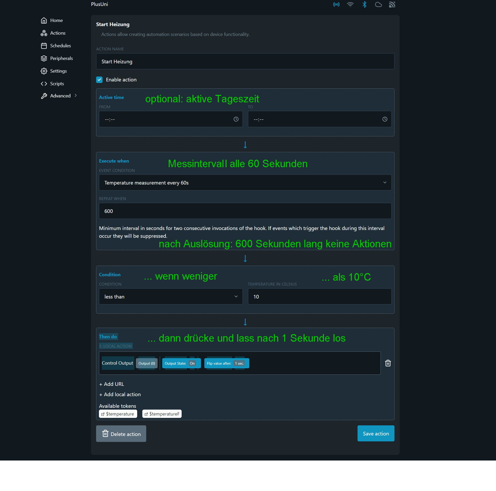
Task: Click the Settings gear icon
Action: (44, 71)
